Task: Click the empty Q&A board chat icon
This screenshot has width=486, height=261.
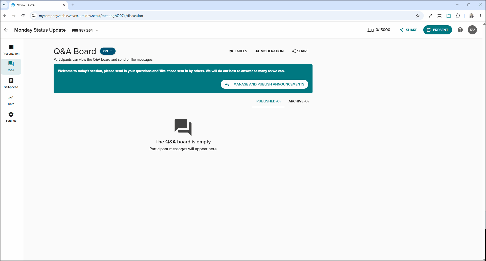Action: (x=183, y=127)
